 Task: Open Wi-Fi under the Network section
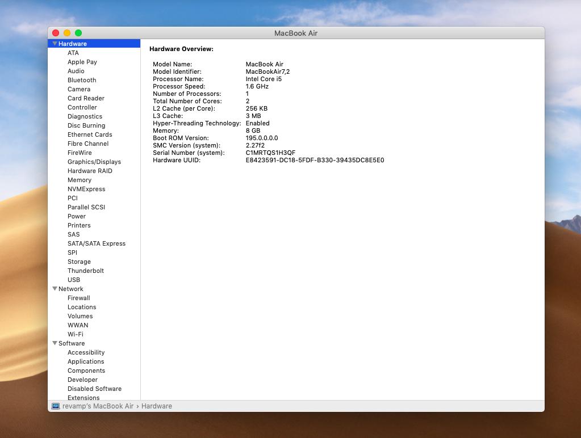point(75,334)
